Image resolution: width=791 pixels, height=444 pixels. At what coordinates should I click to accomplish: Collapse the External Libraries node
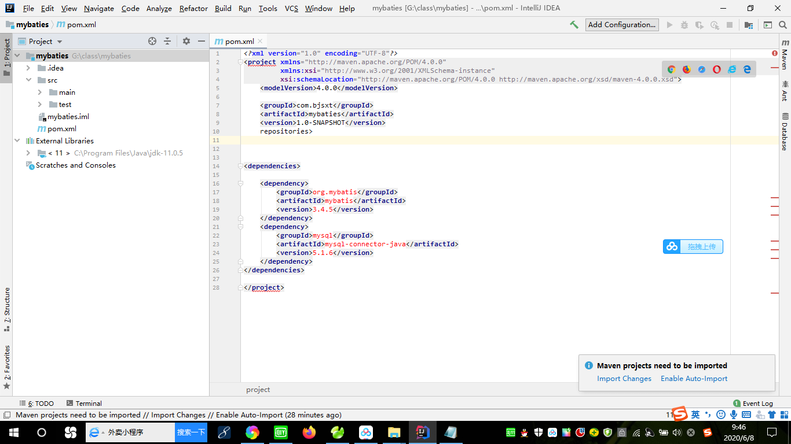pos(17,141)
